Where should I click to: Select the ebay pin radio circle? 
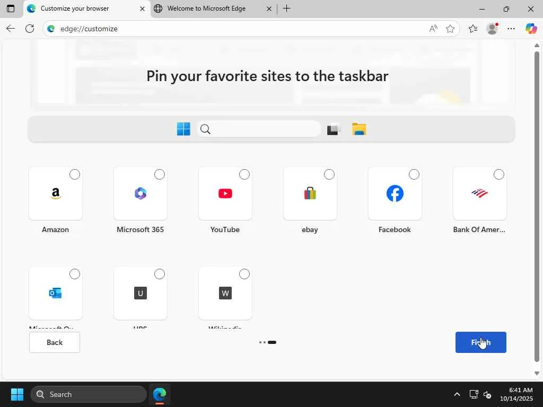329,174
